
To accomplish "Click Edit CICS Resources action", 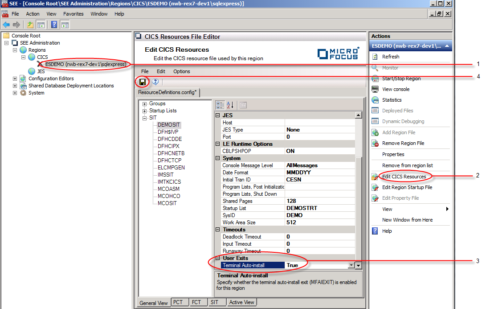I will pyautogui.click(x=404, y=177).
